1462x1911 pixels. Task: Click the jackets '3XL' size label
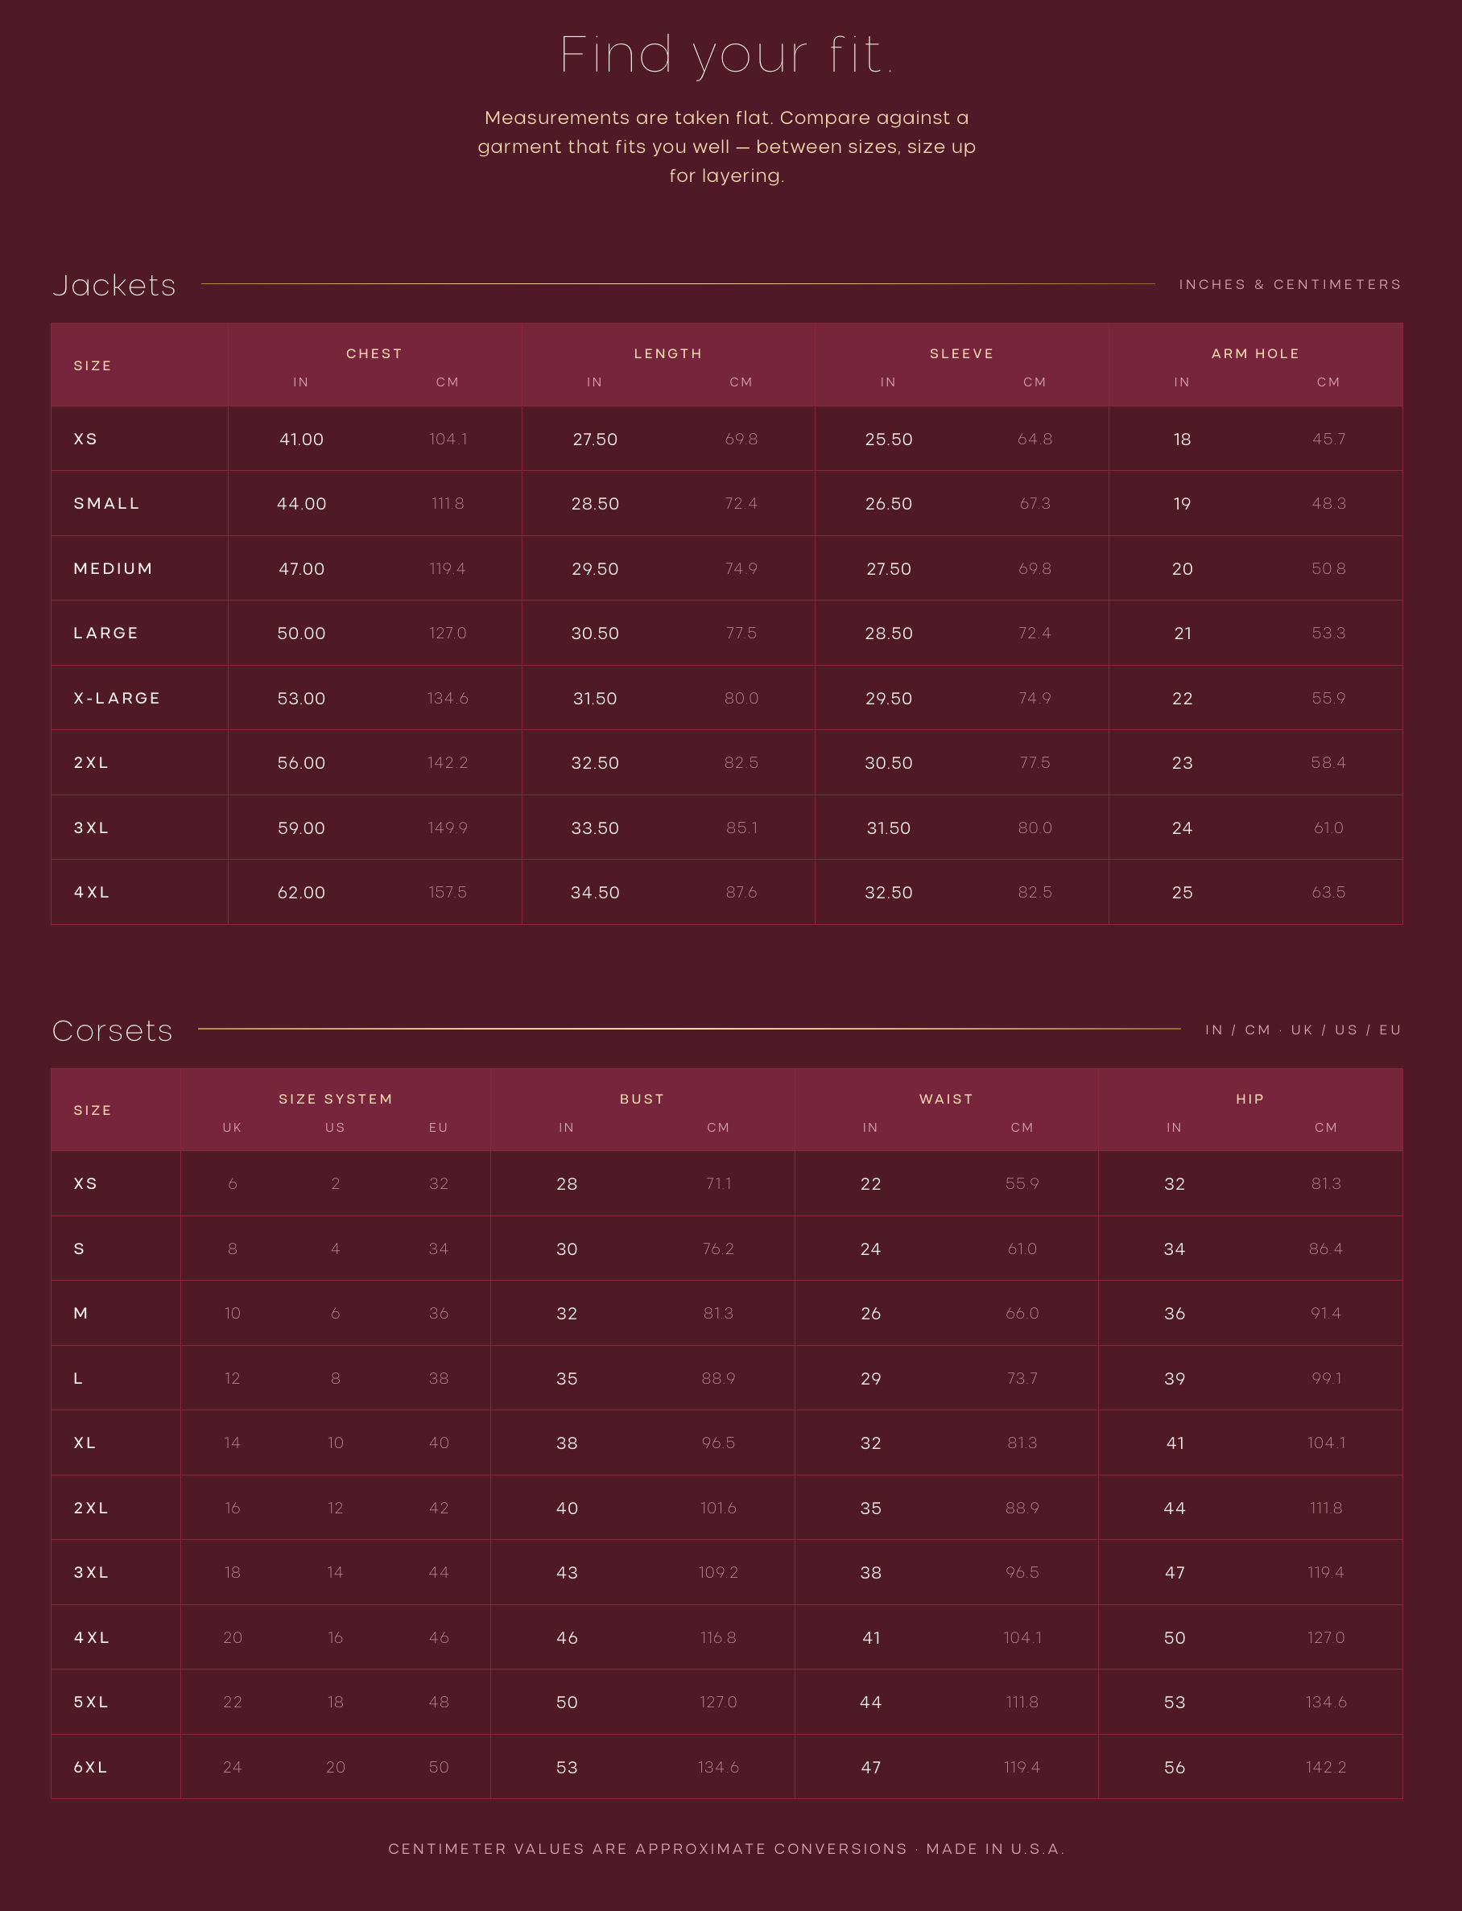point(90,828)
